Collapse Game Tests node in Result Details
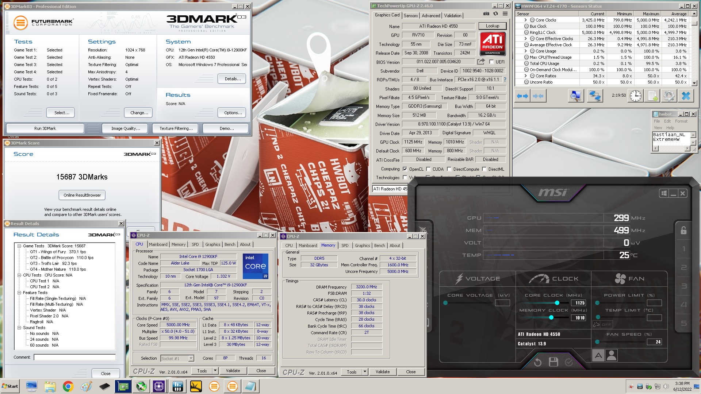The image size is (701, 394). click(19, 246)
